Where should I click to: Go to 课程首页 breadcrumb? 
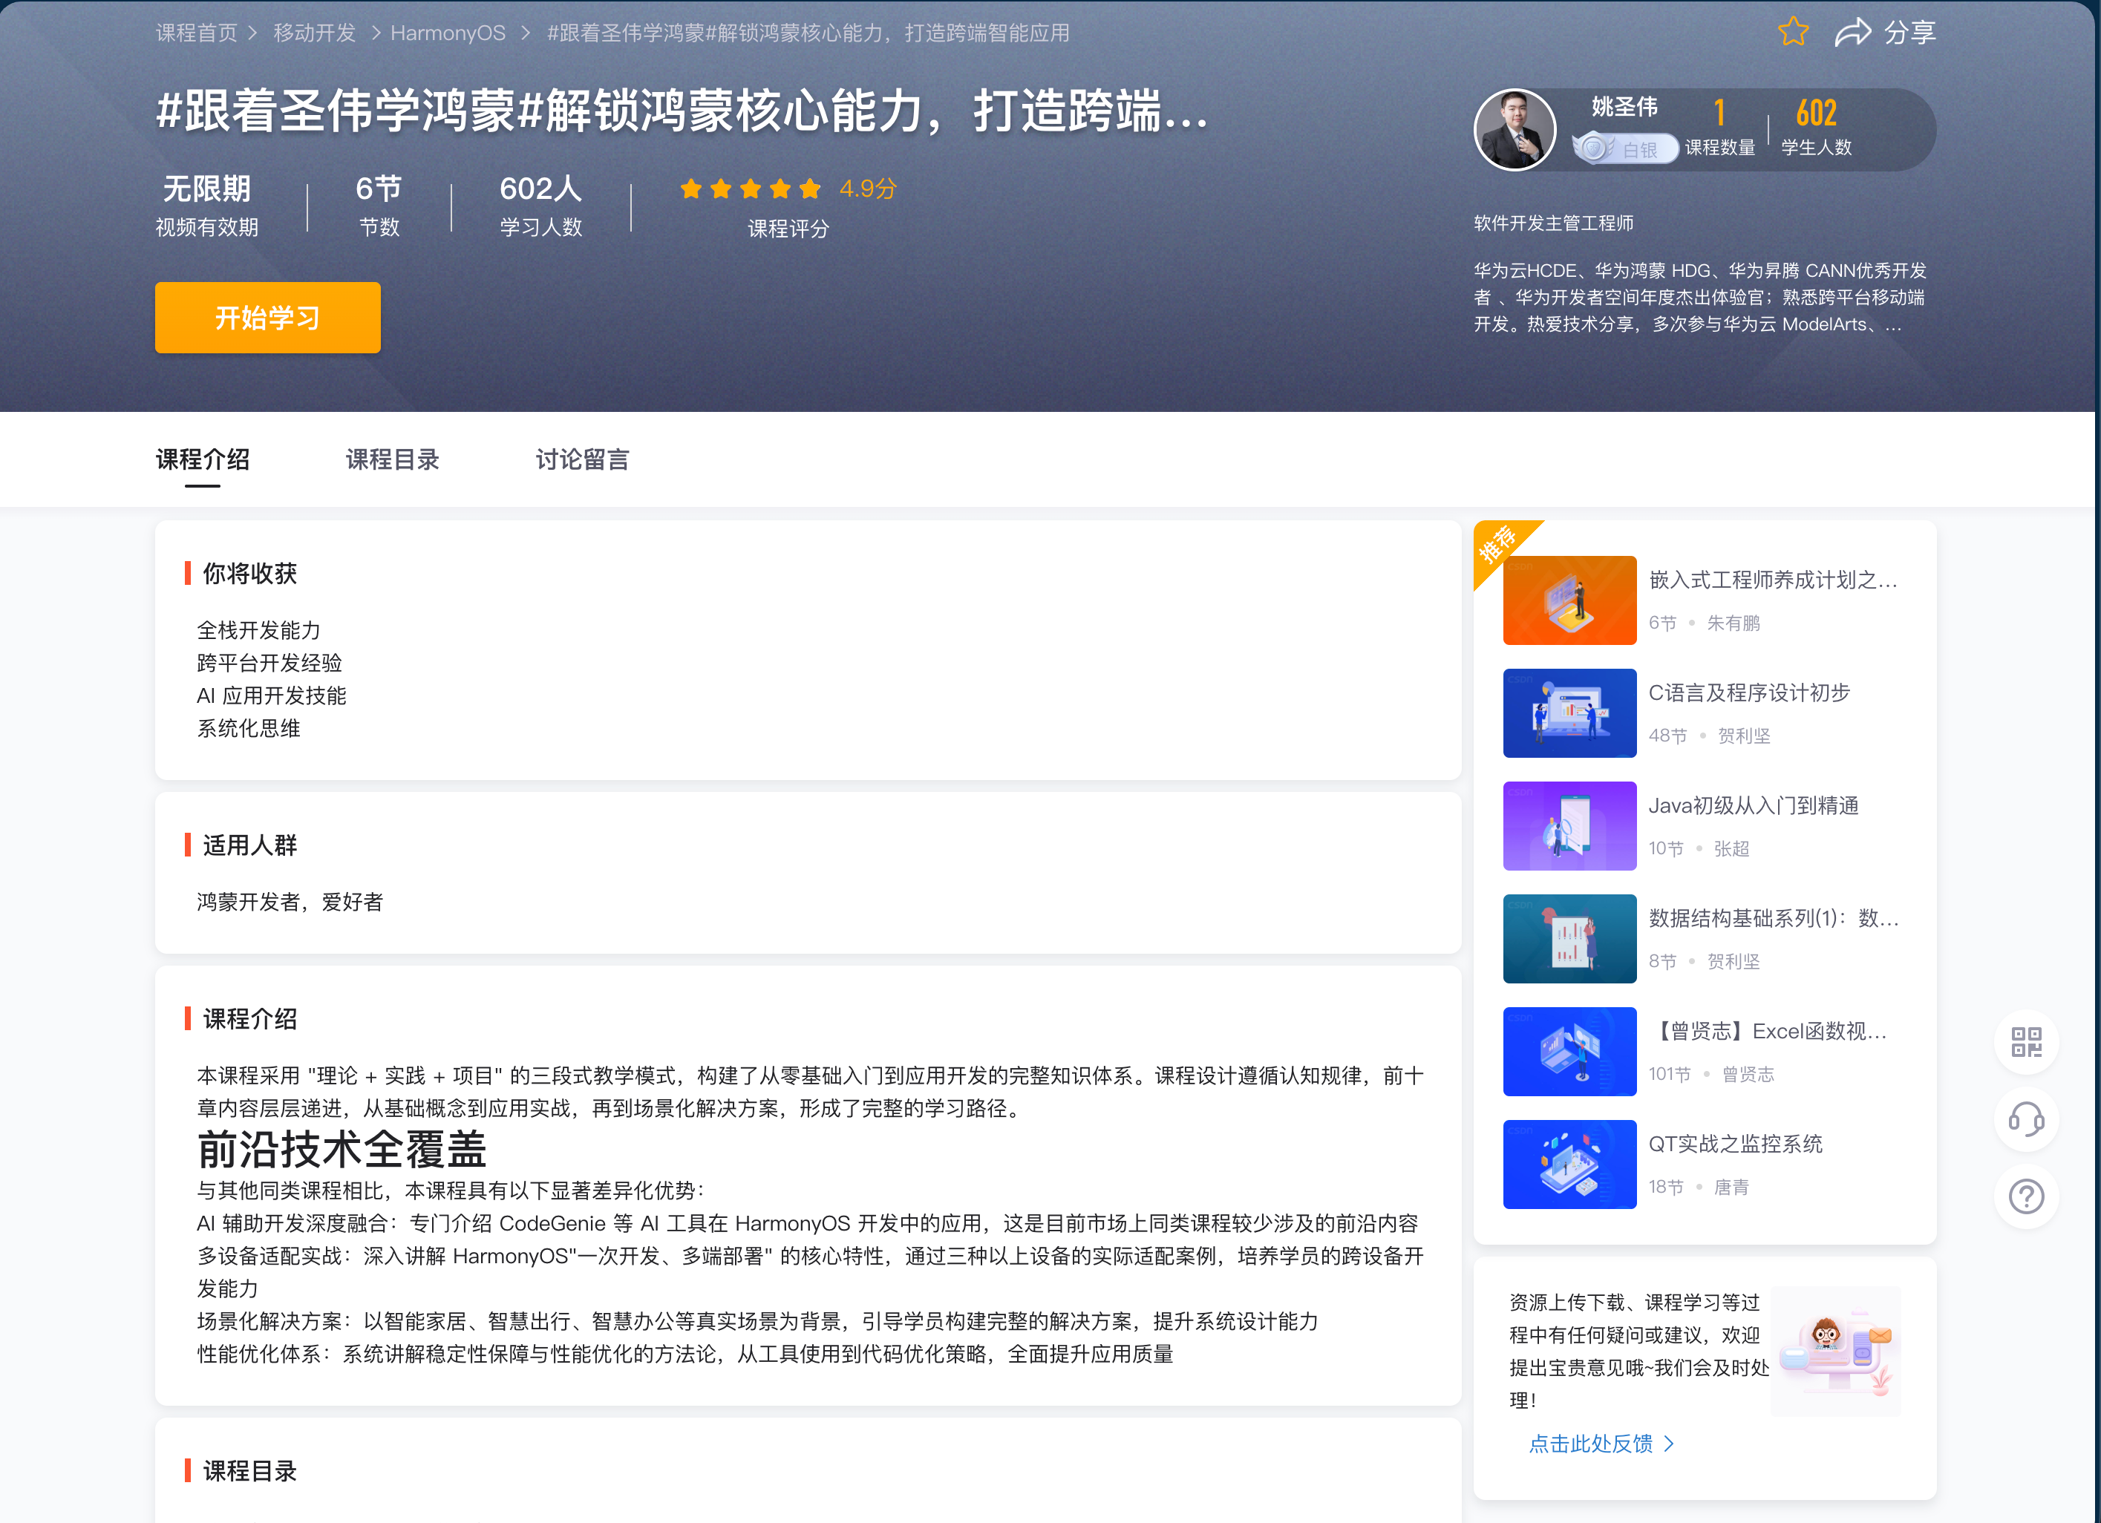pos(197,33)
